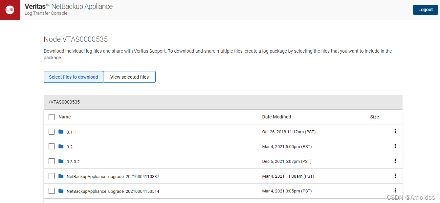The width and height of the screenshot is (440, 203).
Task: Click the date Mar 4, 2021 11:08am (PST)
Action: click(x=288, y=176)
